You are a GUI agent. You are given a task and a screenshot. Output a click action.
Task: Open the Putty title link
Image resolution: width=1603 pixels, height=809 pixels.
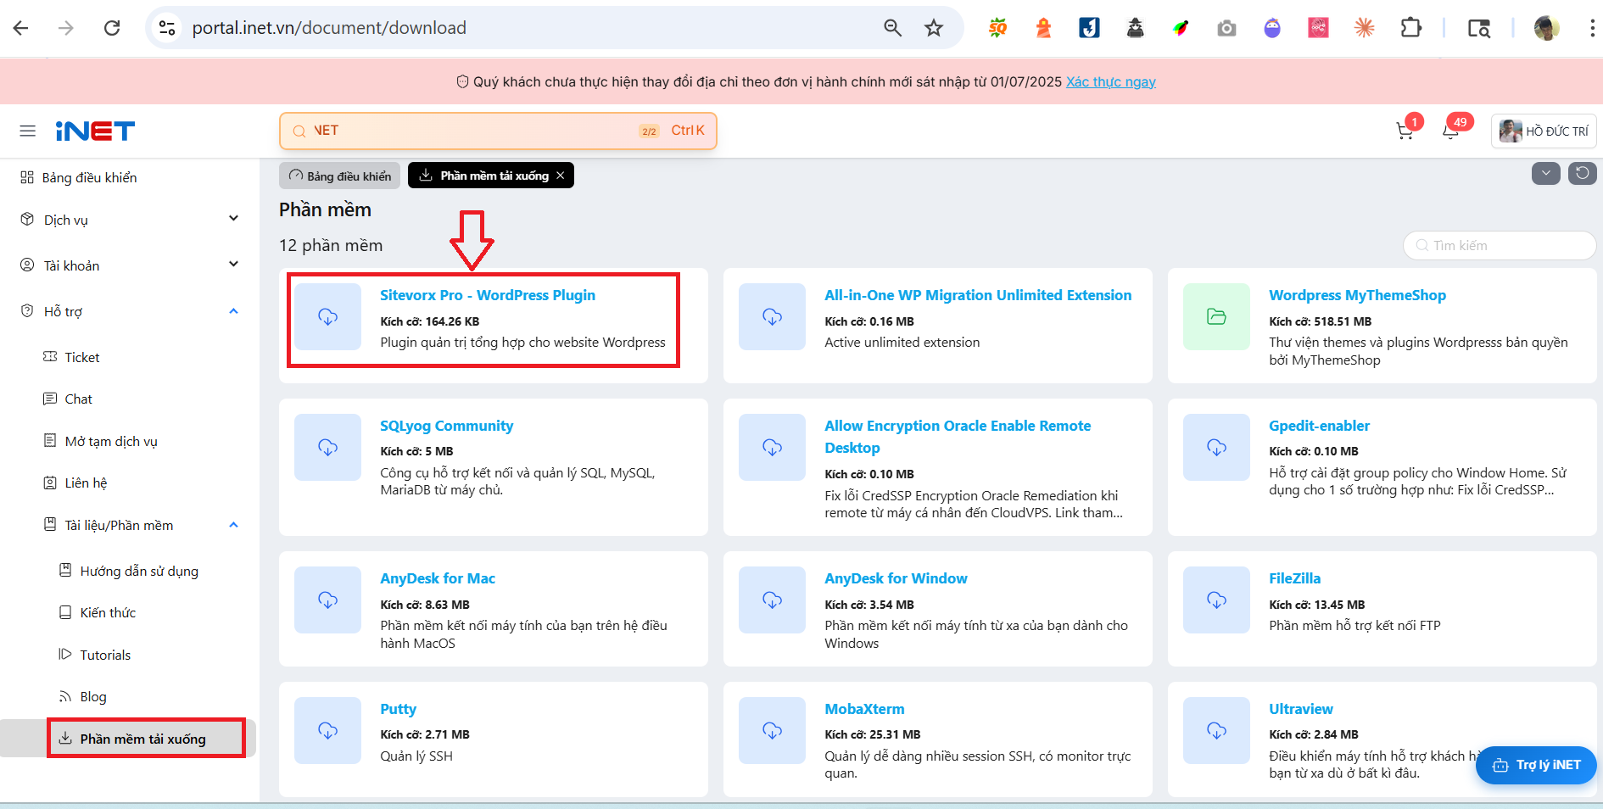tap(398, 709)
